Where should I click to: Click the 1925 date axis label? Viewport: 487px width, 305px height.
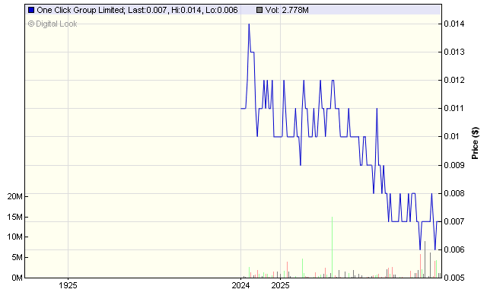(68, 285)
